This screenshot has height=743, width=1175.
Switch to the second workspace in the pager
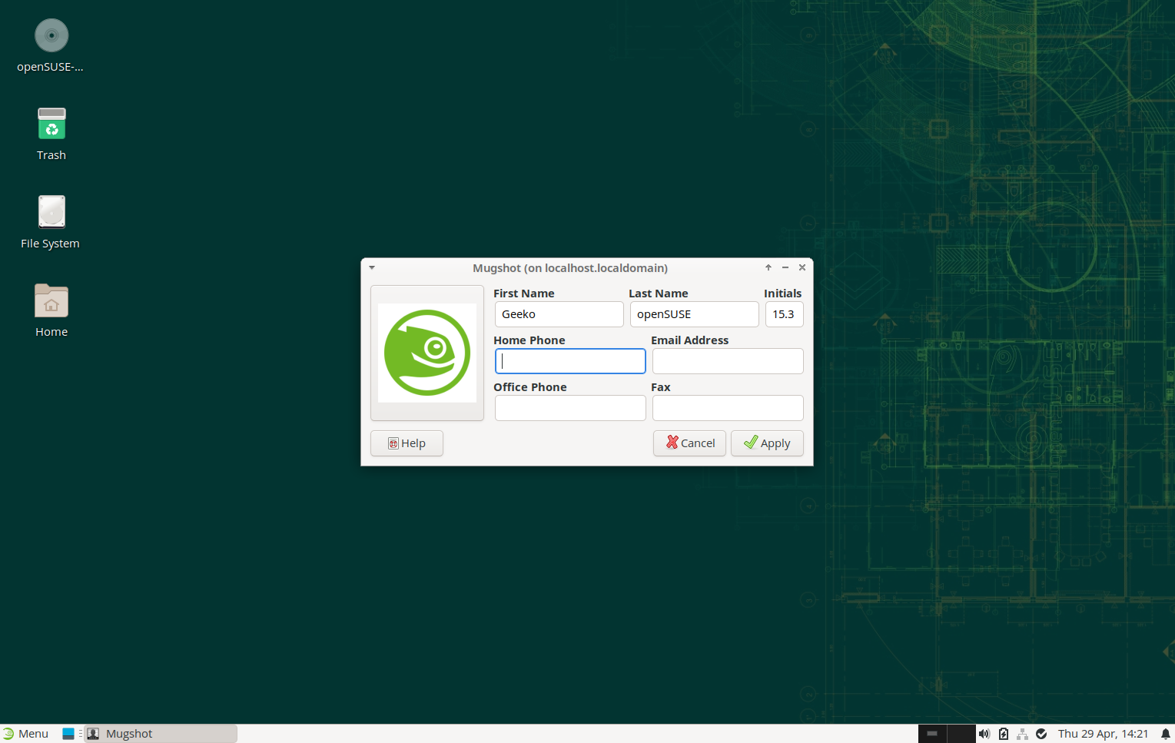961,734
